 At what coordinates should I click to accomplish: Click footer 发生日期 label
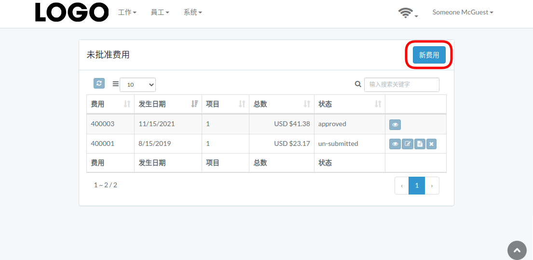(x=152, y=163)
